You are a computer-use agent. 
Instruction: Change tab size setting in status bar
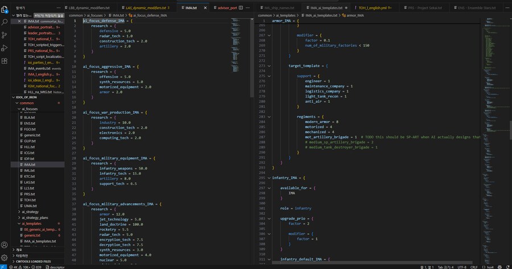(445, 267)
